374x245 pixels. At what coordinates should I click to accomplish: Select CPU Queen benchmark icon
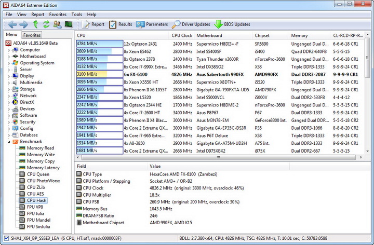click(x=22, y=174)
